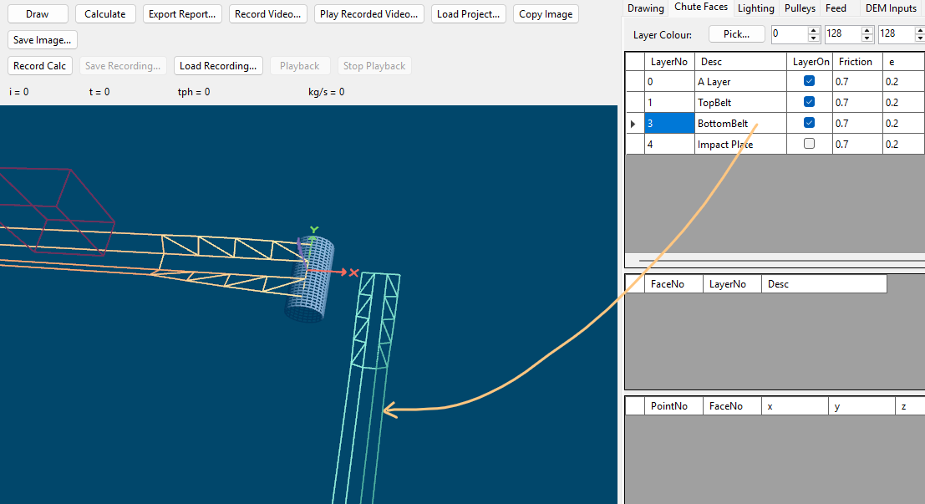Image resolution: width=925 pixels, height=504 pixels.
Task: Increase the second colour value (128) spinner
Action: pos(867,31)
